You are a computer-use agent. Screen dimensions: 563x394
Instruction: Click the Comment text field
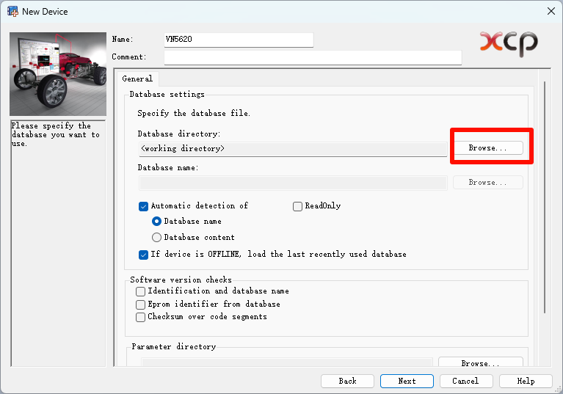(x=313, y=57)
